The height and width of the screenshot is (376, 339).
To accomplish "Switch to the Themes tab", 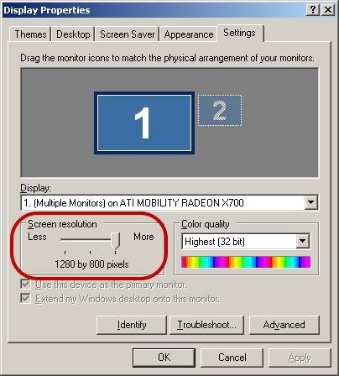I will tap(30, 34).
